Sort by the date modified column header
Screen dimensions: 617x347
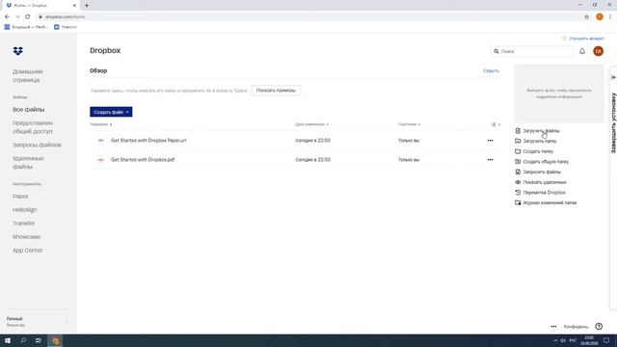click(312, 124)
